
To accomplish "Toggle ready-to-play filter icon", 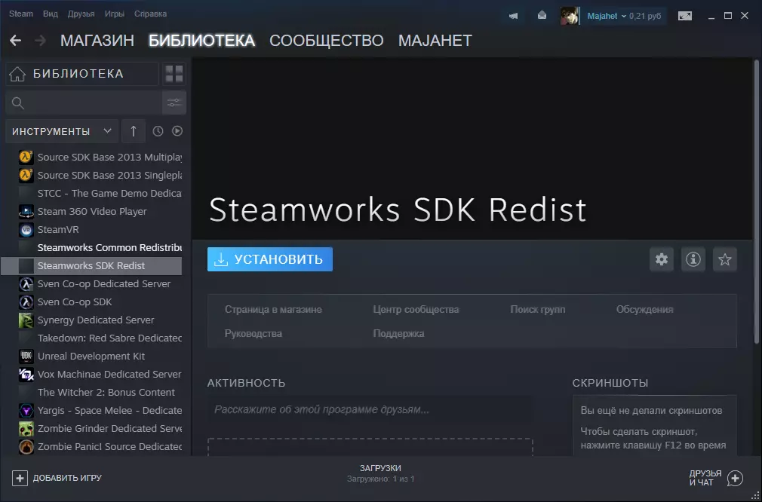I will (x=177, y=131).
